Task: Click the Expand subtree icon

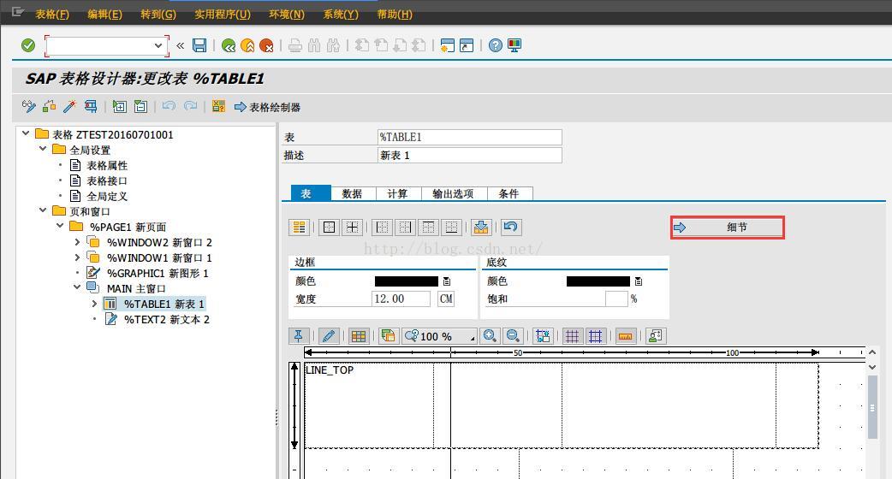Action: [x=120, y=106]
